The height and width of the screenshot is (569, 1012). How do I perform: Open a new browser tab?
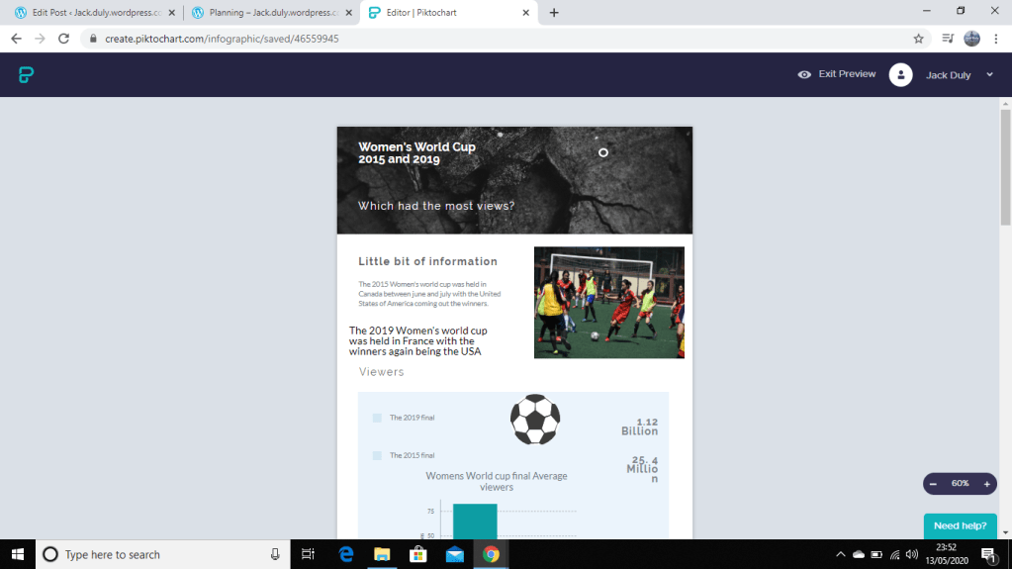(553, 13)
